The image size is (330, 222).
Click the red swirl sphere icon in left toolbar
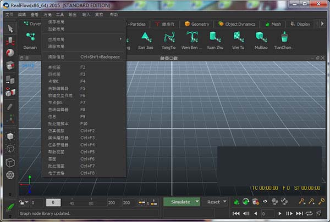coord(10,53)
